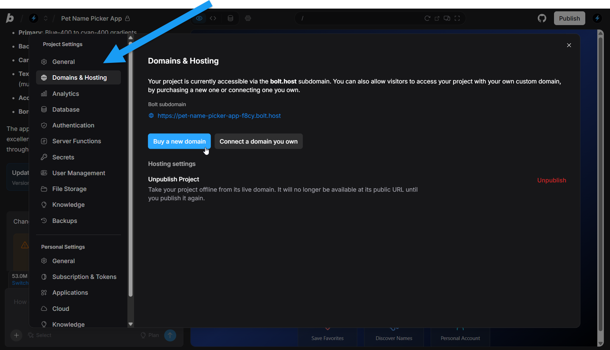The height and width of the screenshot is (350, 610).
Task: Open the GitHub integration icon
Action: (542, 18)
